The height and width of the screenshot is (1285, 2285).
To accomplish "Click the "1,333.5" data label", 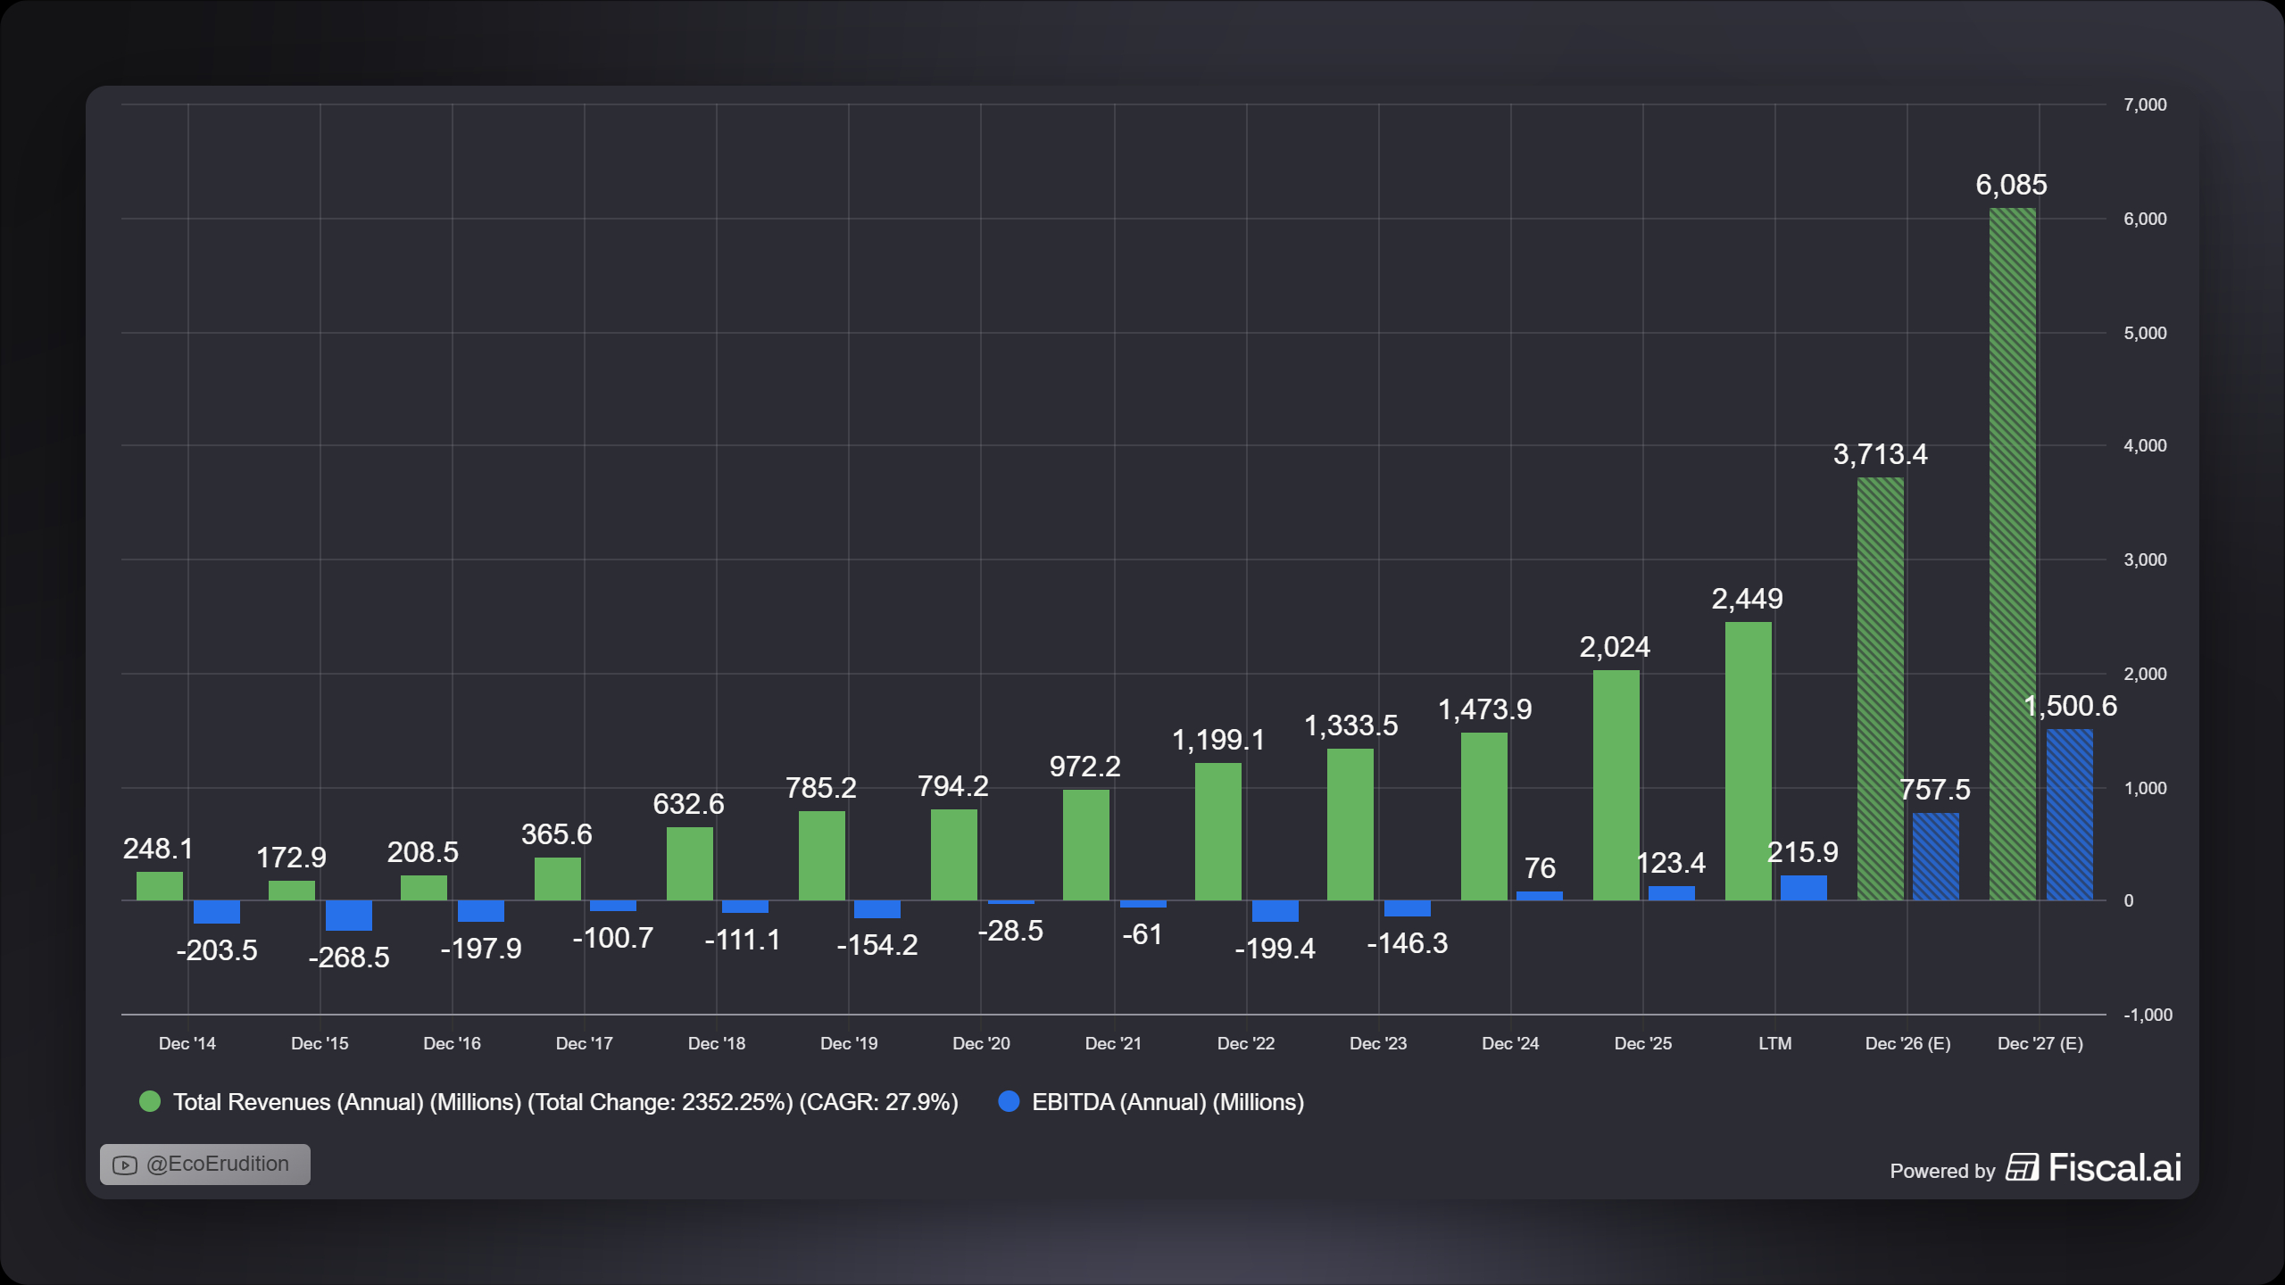I will pyautogui.click(x=1351, y=725).
